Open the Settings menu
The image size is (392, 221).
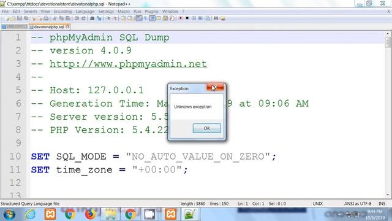106,12
